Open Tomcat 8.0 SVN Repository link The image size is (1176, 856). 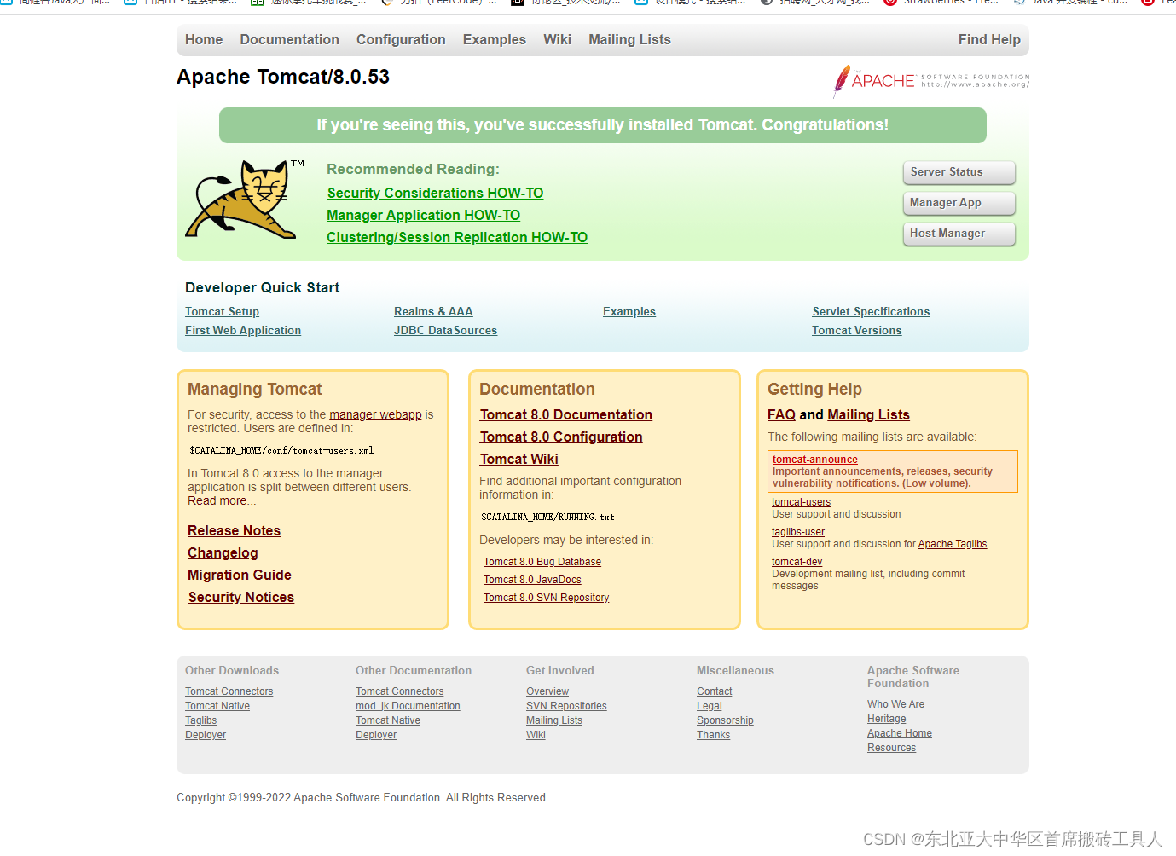click(547, 598)
